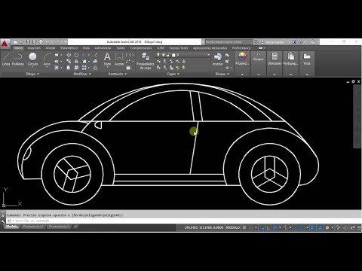
Task: Toggle layer freeze sun icon
Action: pyautogui.click(x=164, y=55)
